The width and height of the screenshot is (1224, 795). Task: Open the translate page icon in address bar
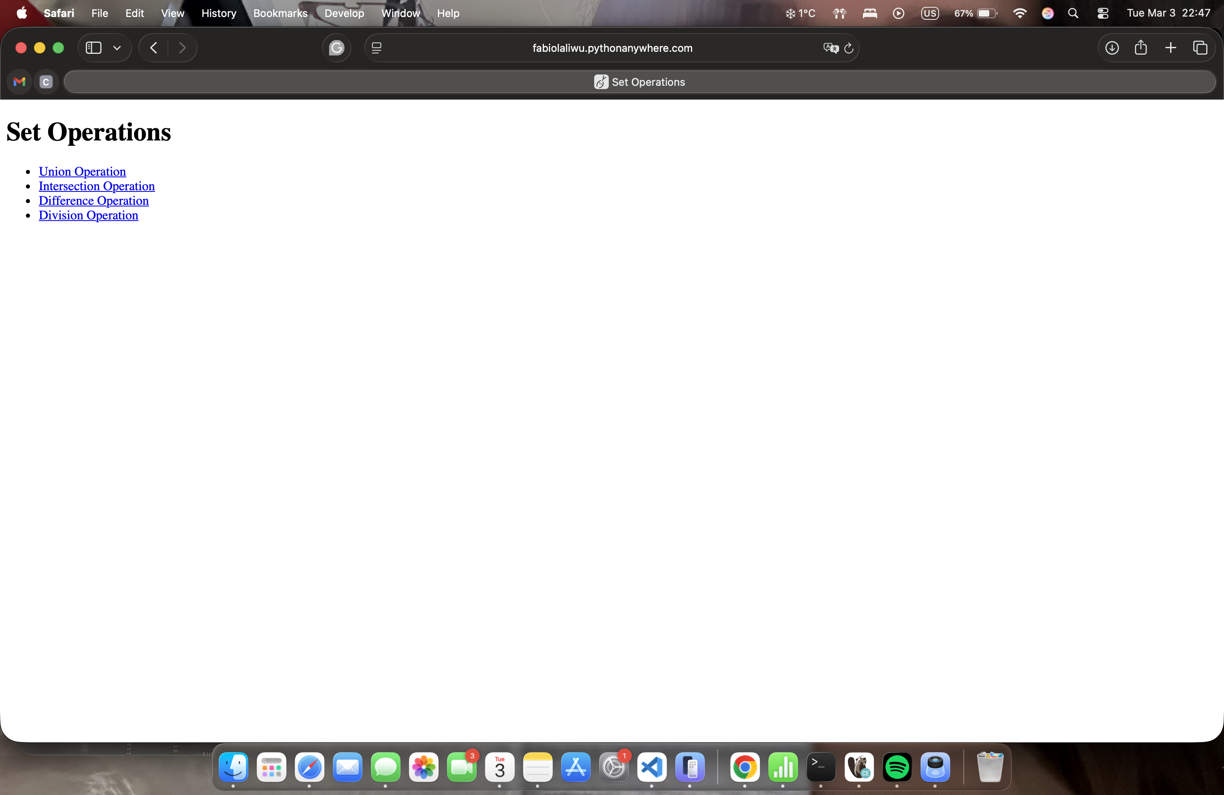point(830,48)
